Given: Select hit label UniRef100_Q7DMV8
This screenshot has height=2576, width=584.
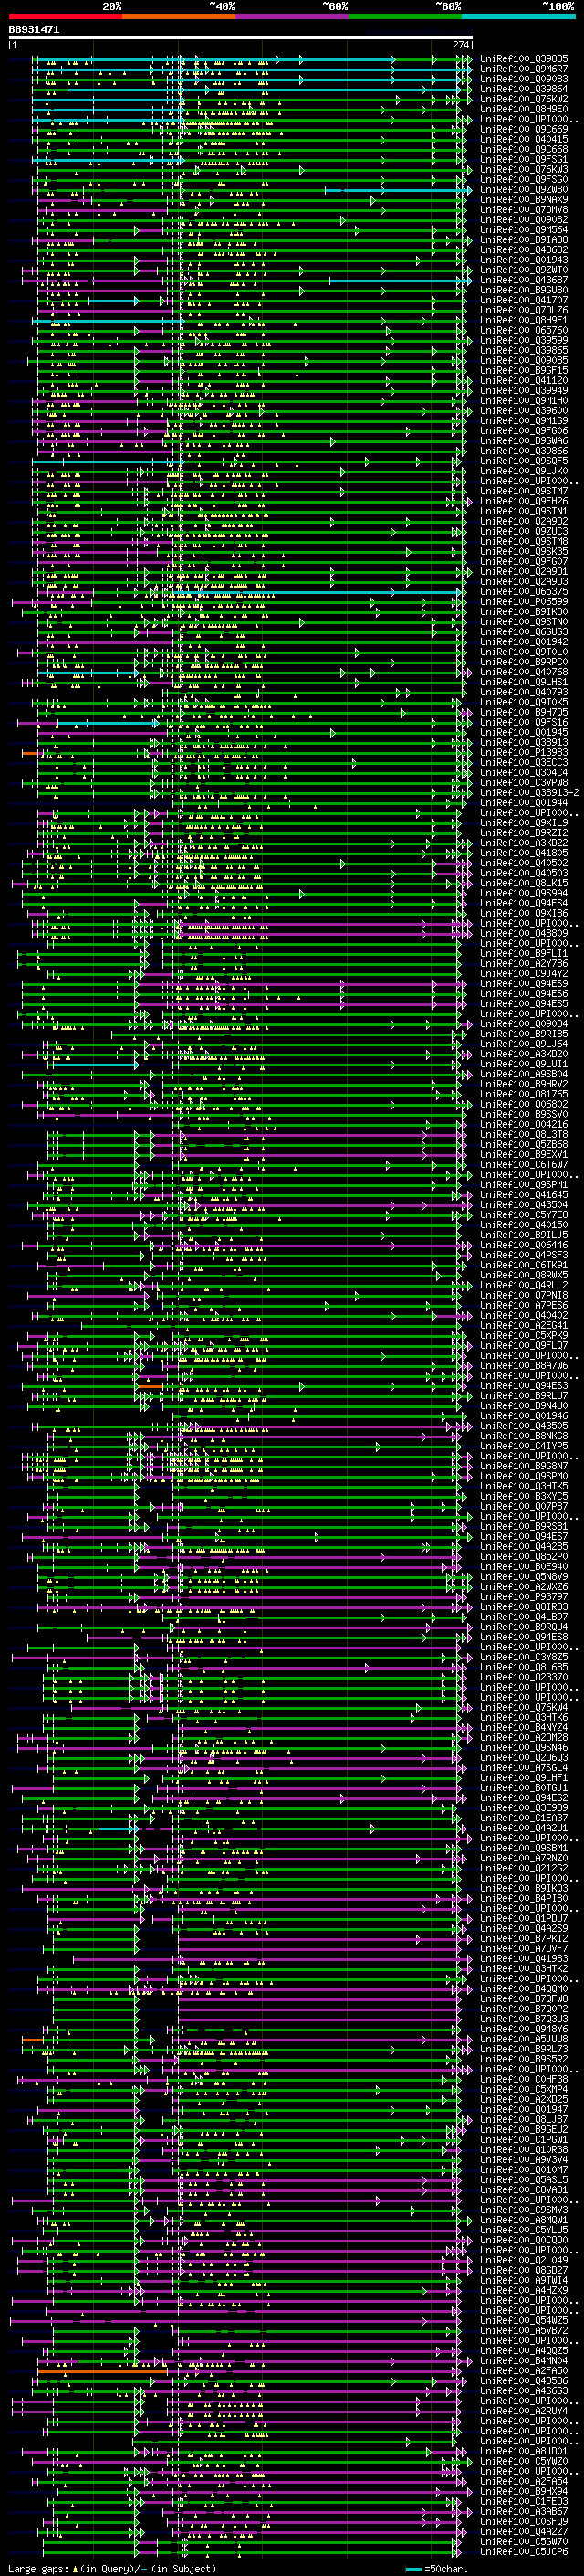Looking at the screenshot, I should (x=524, y=210).
